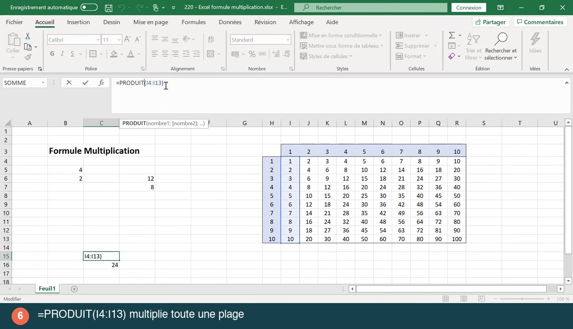Expand the formula bar chevron
573x329 pixels.
(x=567, y=83)
